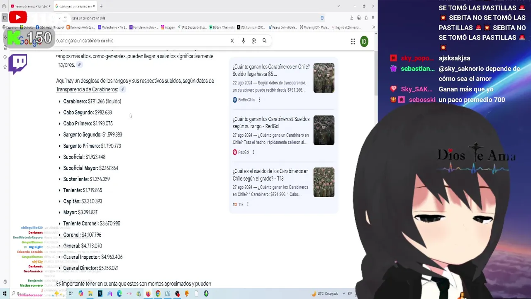Open the Windows Start menu

pyautogui.click(x=5, y=294)
